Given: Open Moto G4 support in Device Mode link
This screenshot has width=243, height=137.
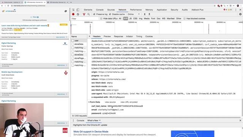Looking at the screenshot, I should point(91,132).
